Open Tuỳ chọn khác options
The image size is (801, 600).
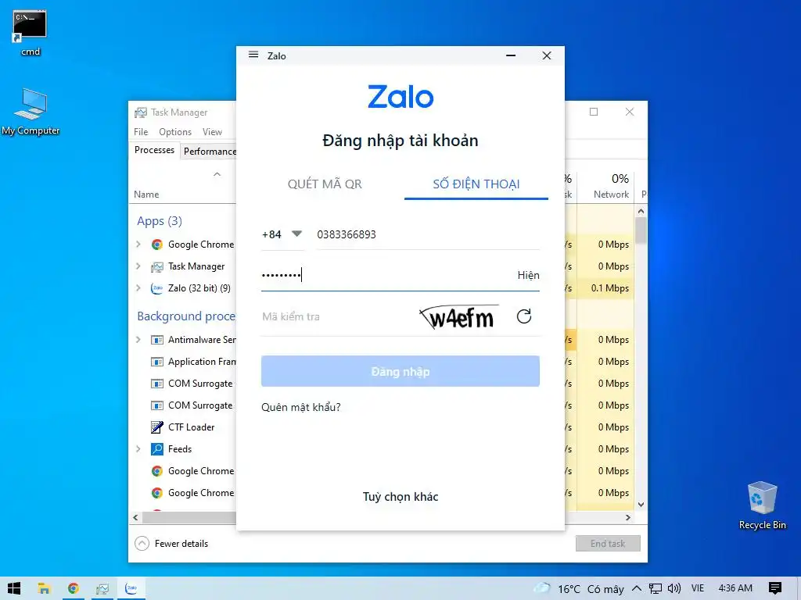click(400, 497)
